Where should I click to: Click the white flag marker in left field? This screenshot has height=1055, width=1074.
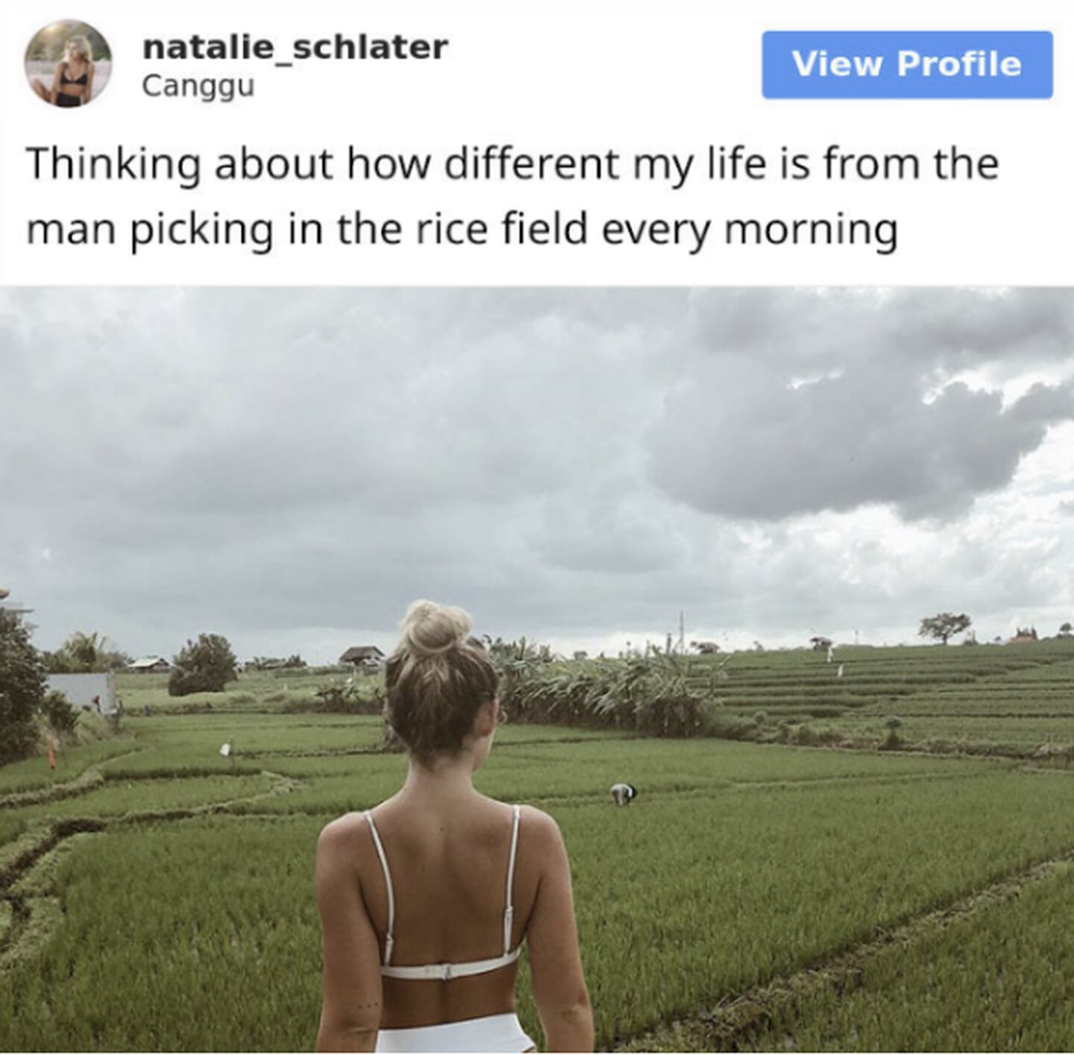(x=225, y=749)
